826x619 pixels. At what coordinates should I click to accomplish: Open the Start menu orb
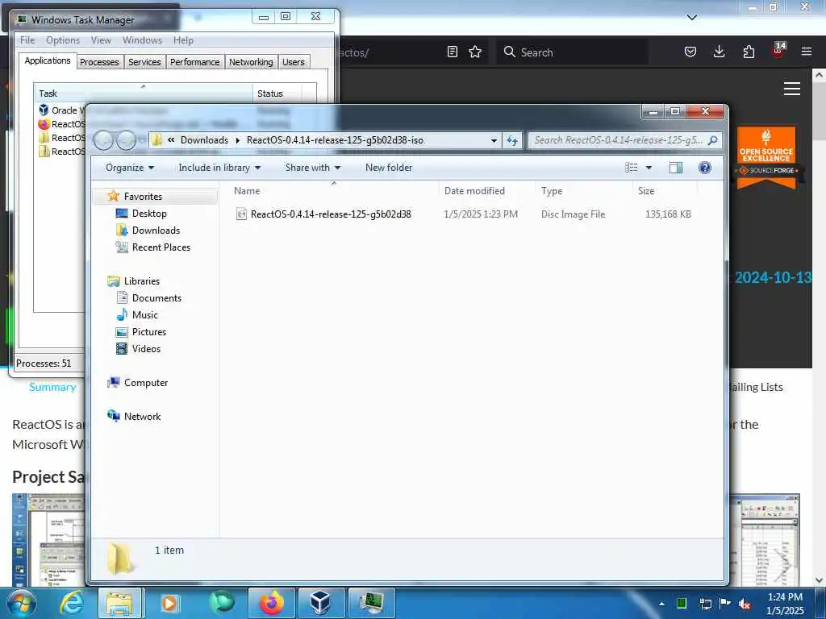point(22,603)
